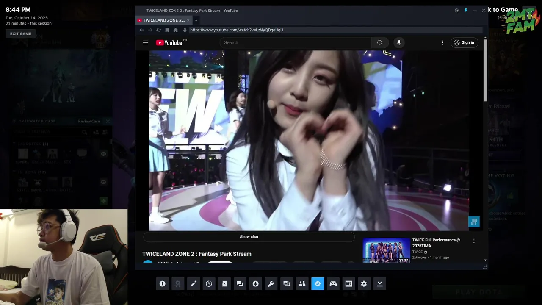The image size is (542, 305).
Task: Click the TWICE channel name under recommendation
Action: [x=418, y=252]
